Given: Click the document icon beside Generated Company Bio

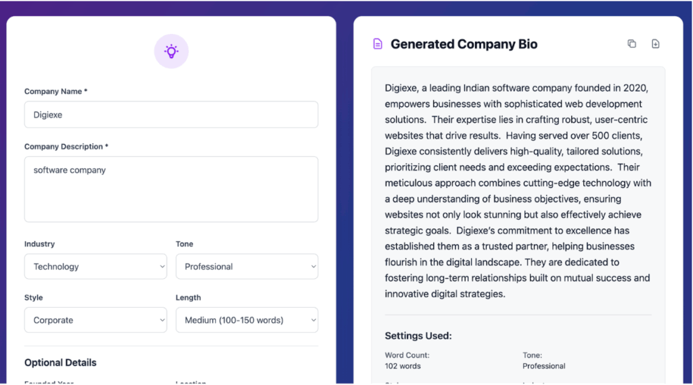Looking at the screenshot, I should (x=378, y=44).
